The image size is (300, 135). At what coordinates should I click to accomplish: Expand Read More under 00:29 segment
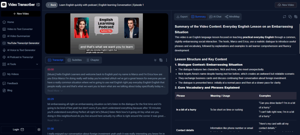coord(55,120)
